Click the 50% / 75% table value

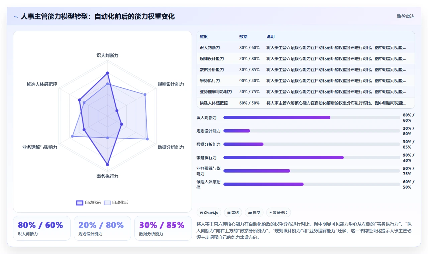point(249,92)
